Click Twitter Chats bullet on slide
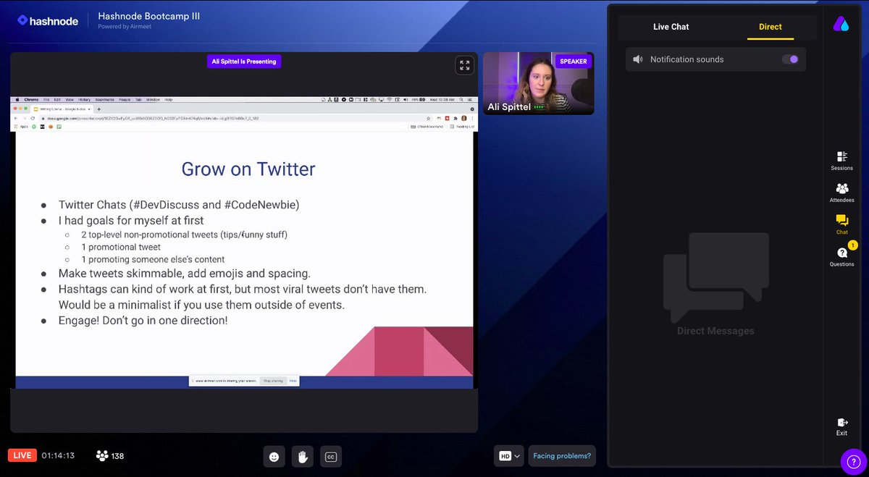 pos(179,205)
